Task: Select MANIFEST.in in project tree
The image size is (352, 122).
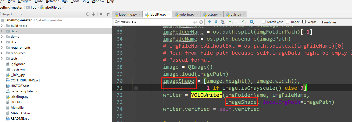Action: pos(20,113)
